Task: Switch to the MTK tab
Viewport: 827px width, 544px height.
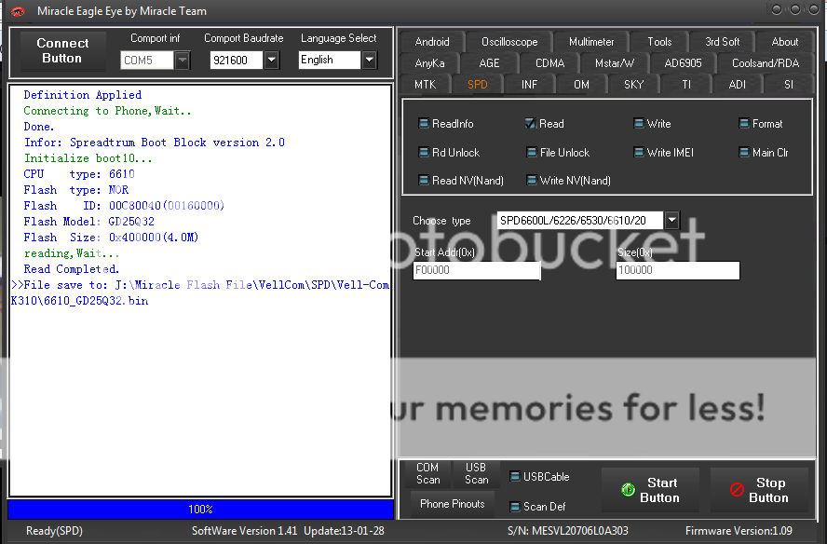Action: (x=425, y=85)
